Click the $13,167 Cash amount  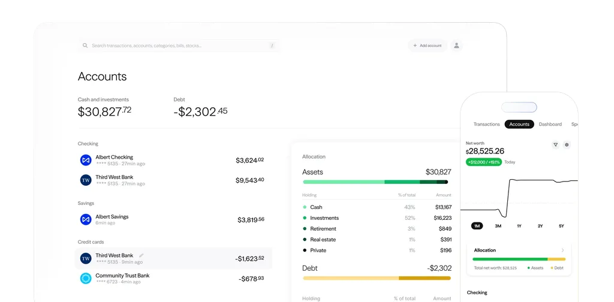click(x=443, y=207)
